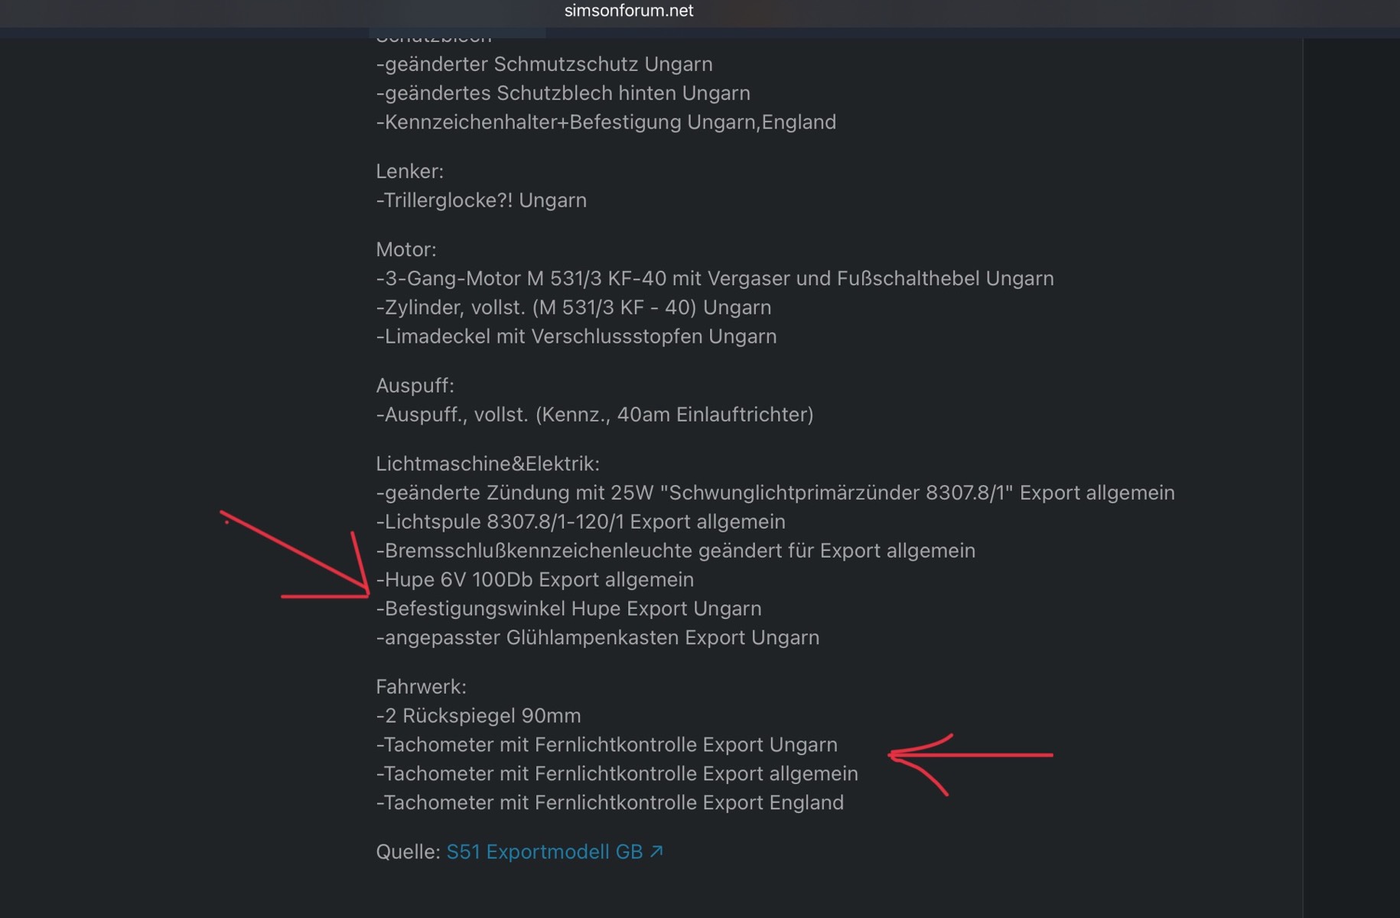Click the Lichtspule 8307.8/1-120/1 line
This screenshot has width=1400, height=918.
(x=581, y=522)
